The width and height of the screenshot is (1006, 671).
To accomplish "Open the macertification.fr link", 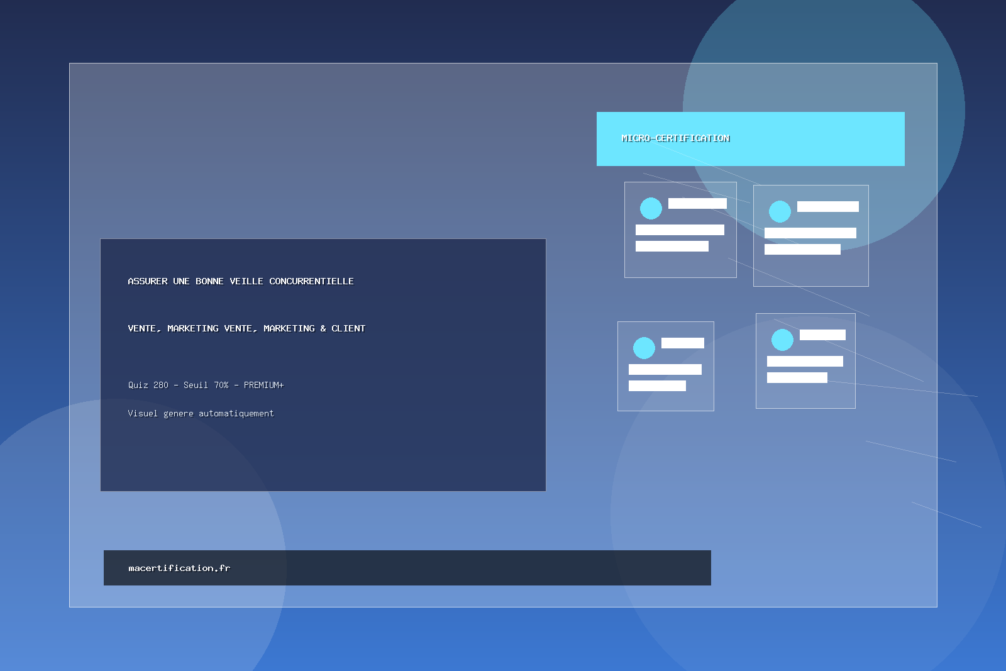I will point(179,568).
